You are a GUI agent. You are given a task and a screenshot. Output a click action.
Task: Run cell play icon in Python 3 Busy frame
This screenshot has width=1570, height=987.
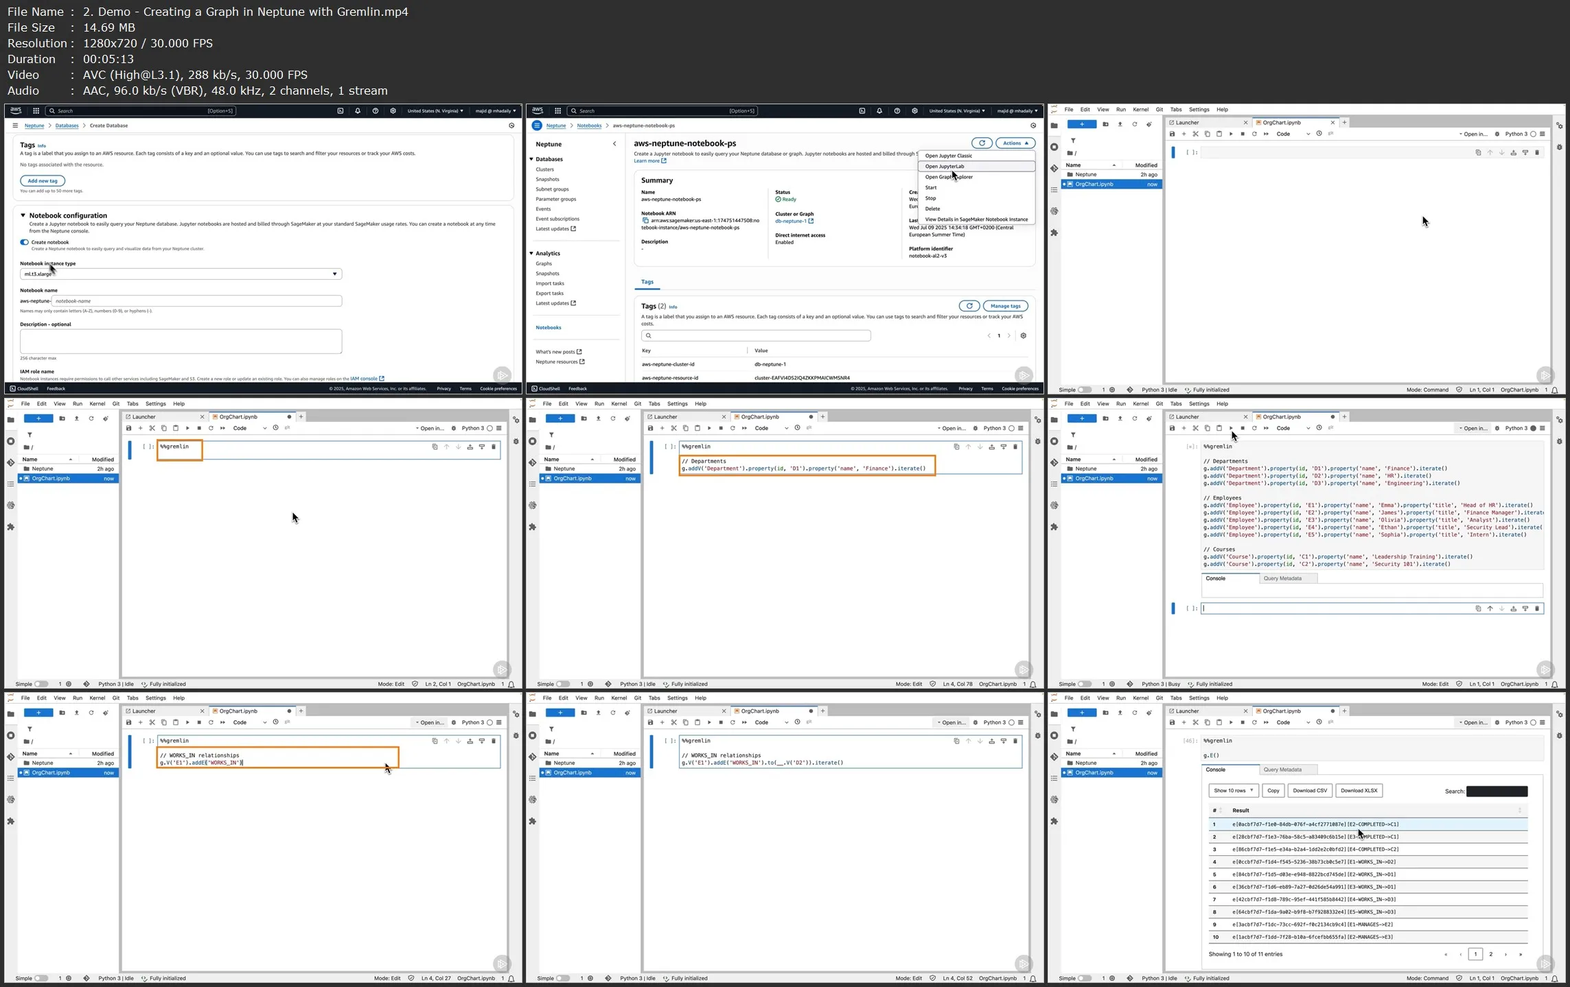(x=1231, y=428)
